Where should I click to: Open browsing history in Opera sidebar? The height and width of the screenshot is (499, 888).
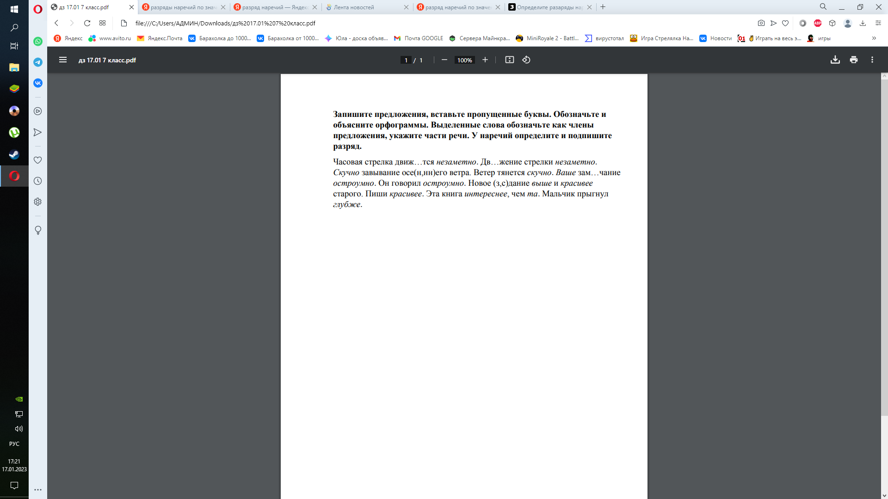[x=38, y=181]
